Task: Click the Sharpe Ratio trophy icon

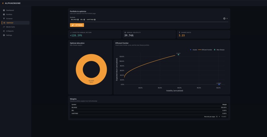Action: pyautogui.click(x=180, y=32)
